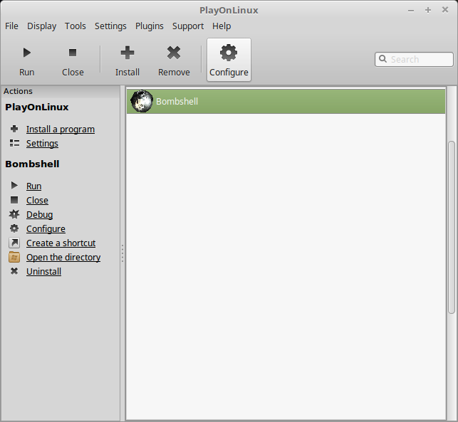458x422 pixels.
Task: Click the Run play icon in toolbar
Action: pyautogui.click(x=27, y=53)
